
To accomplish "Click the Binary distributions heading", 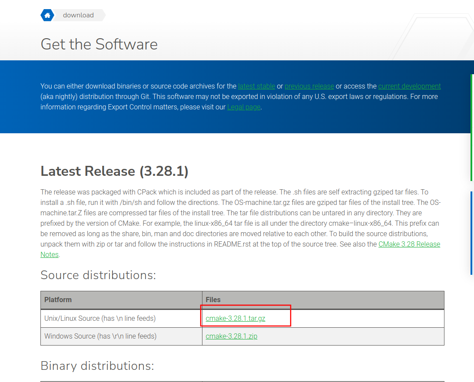I will coord(97,366).
